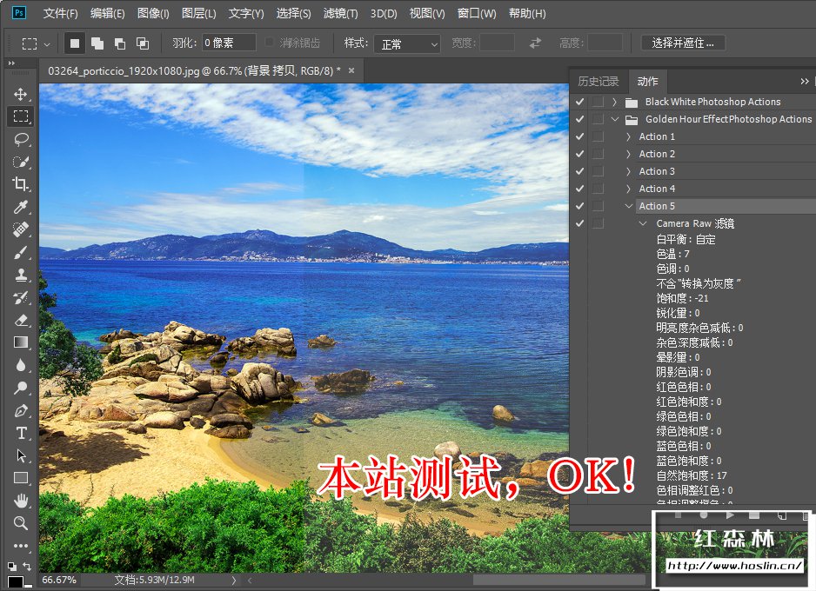This screenshot has height=591, width=816.
Task: Select the Clone Stamp tool
Action: click(x=21, y=275)
